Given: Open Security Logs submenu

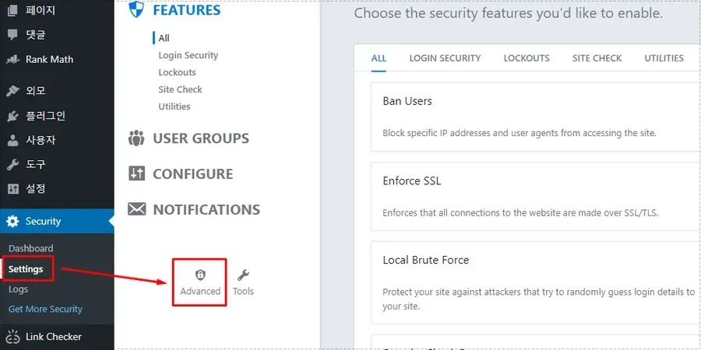Looking at the screenshot, I should [19, 289].
